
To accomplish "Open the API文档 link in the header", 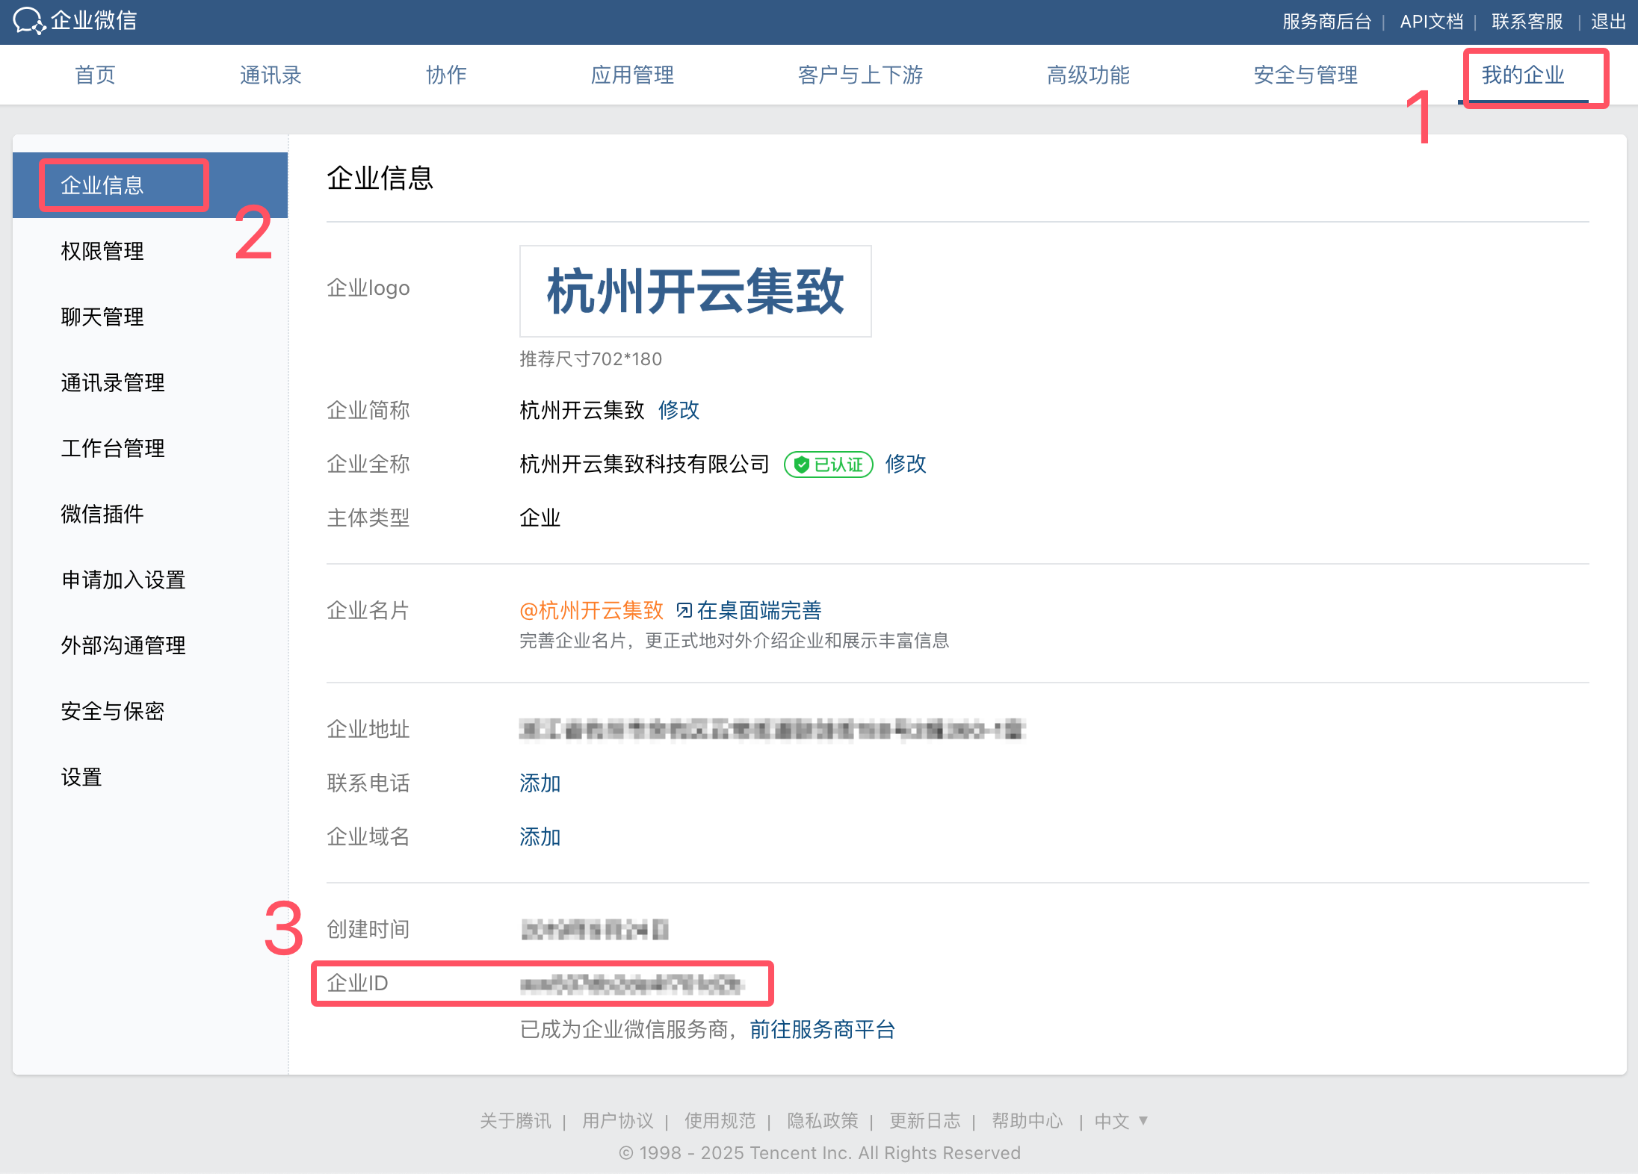I will tap(1431, 22).
